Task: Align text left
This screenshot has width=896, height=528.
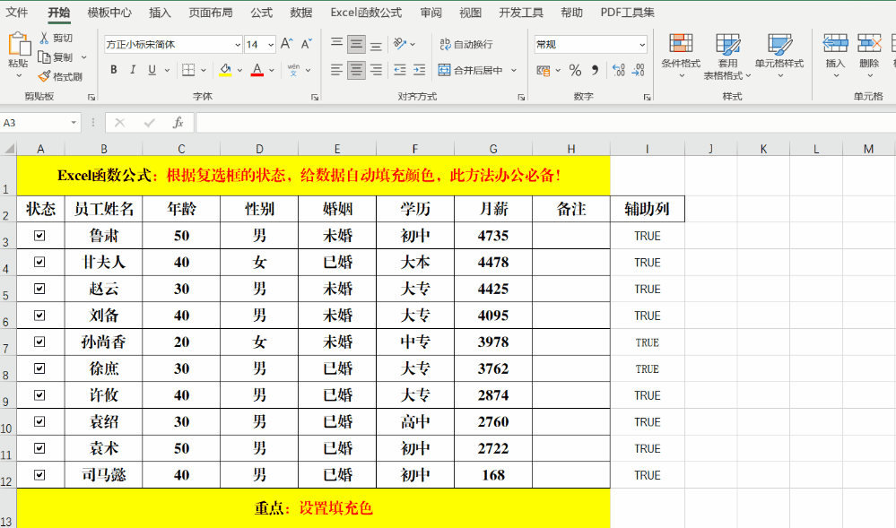Action: pyautogui.click(x=337, y=70)
